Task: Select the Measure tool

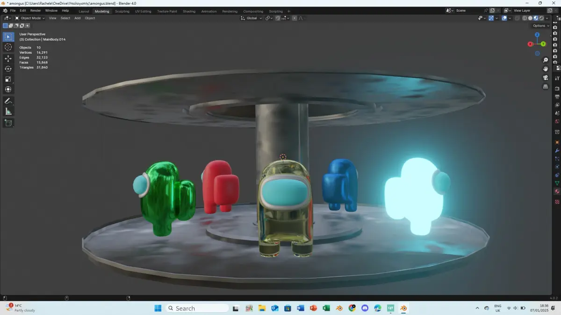Action: (x=8, y=111)
